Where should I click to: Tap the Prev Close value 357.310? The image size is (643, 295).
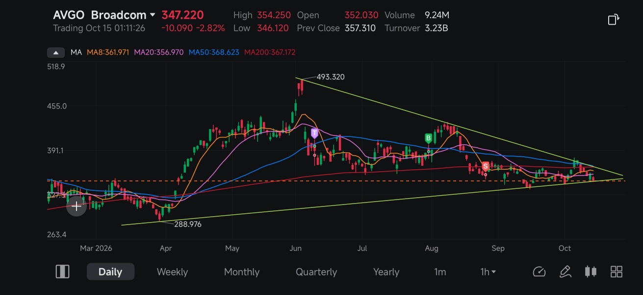click(360, 28)
